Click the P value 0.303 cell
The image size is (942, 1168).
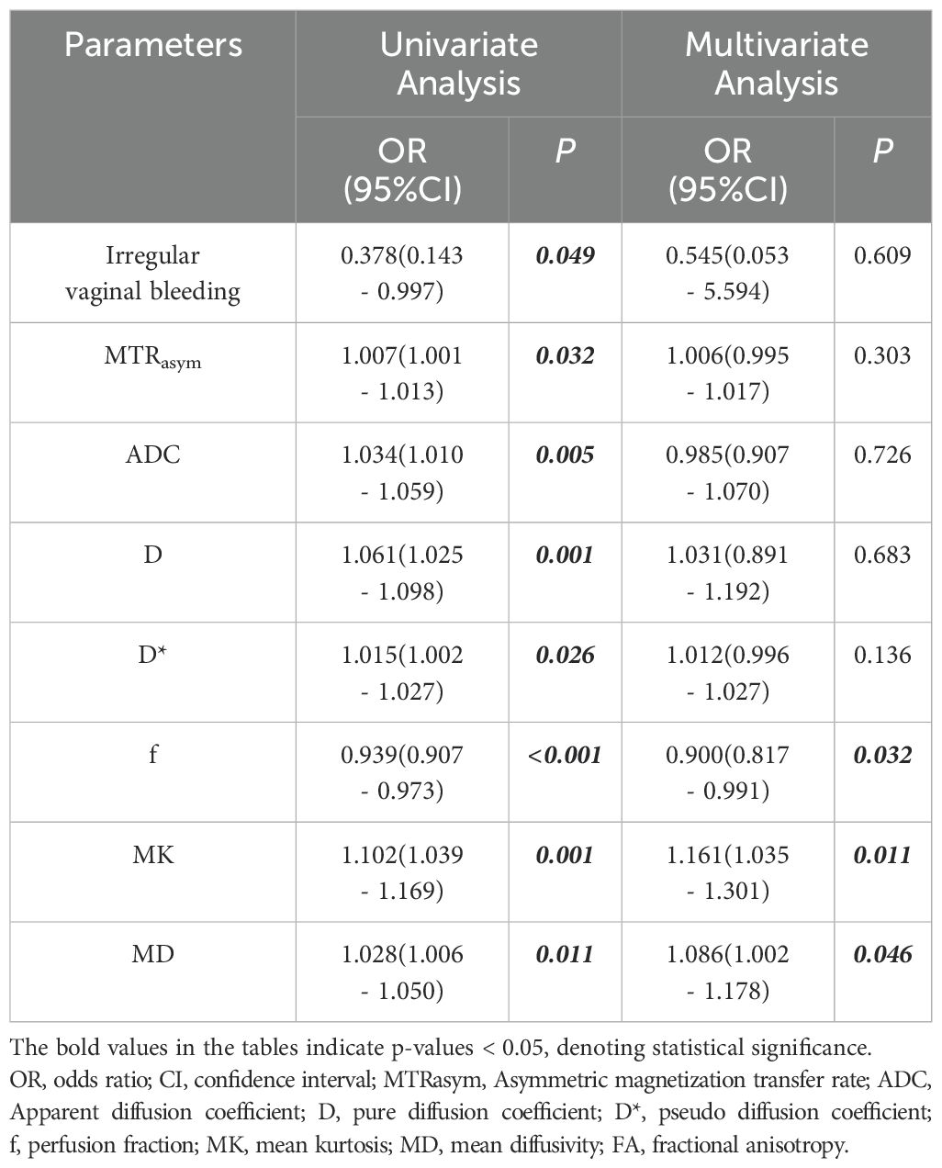882,354
